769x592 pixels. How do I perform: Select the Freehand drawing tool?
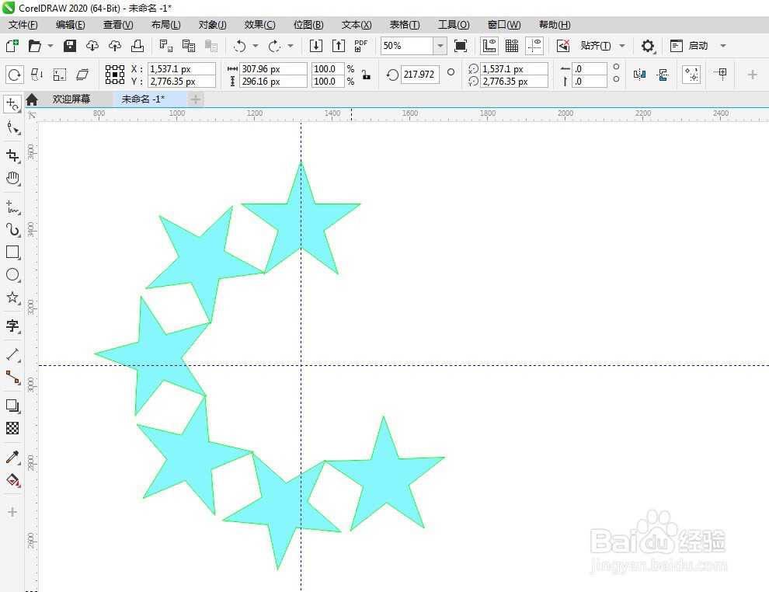click(x=12, y=207)
